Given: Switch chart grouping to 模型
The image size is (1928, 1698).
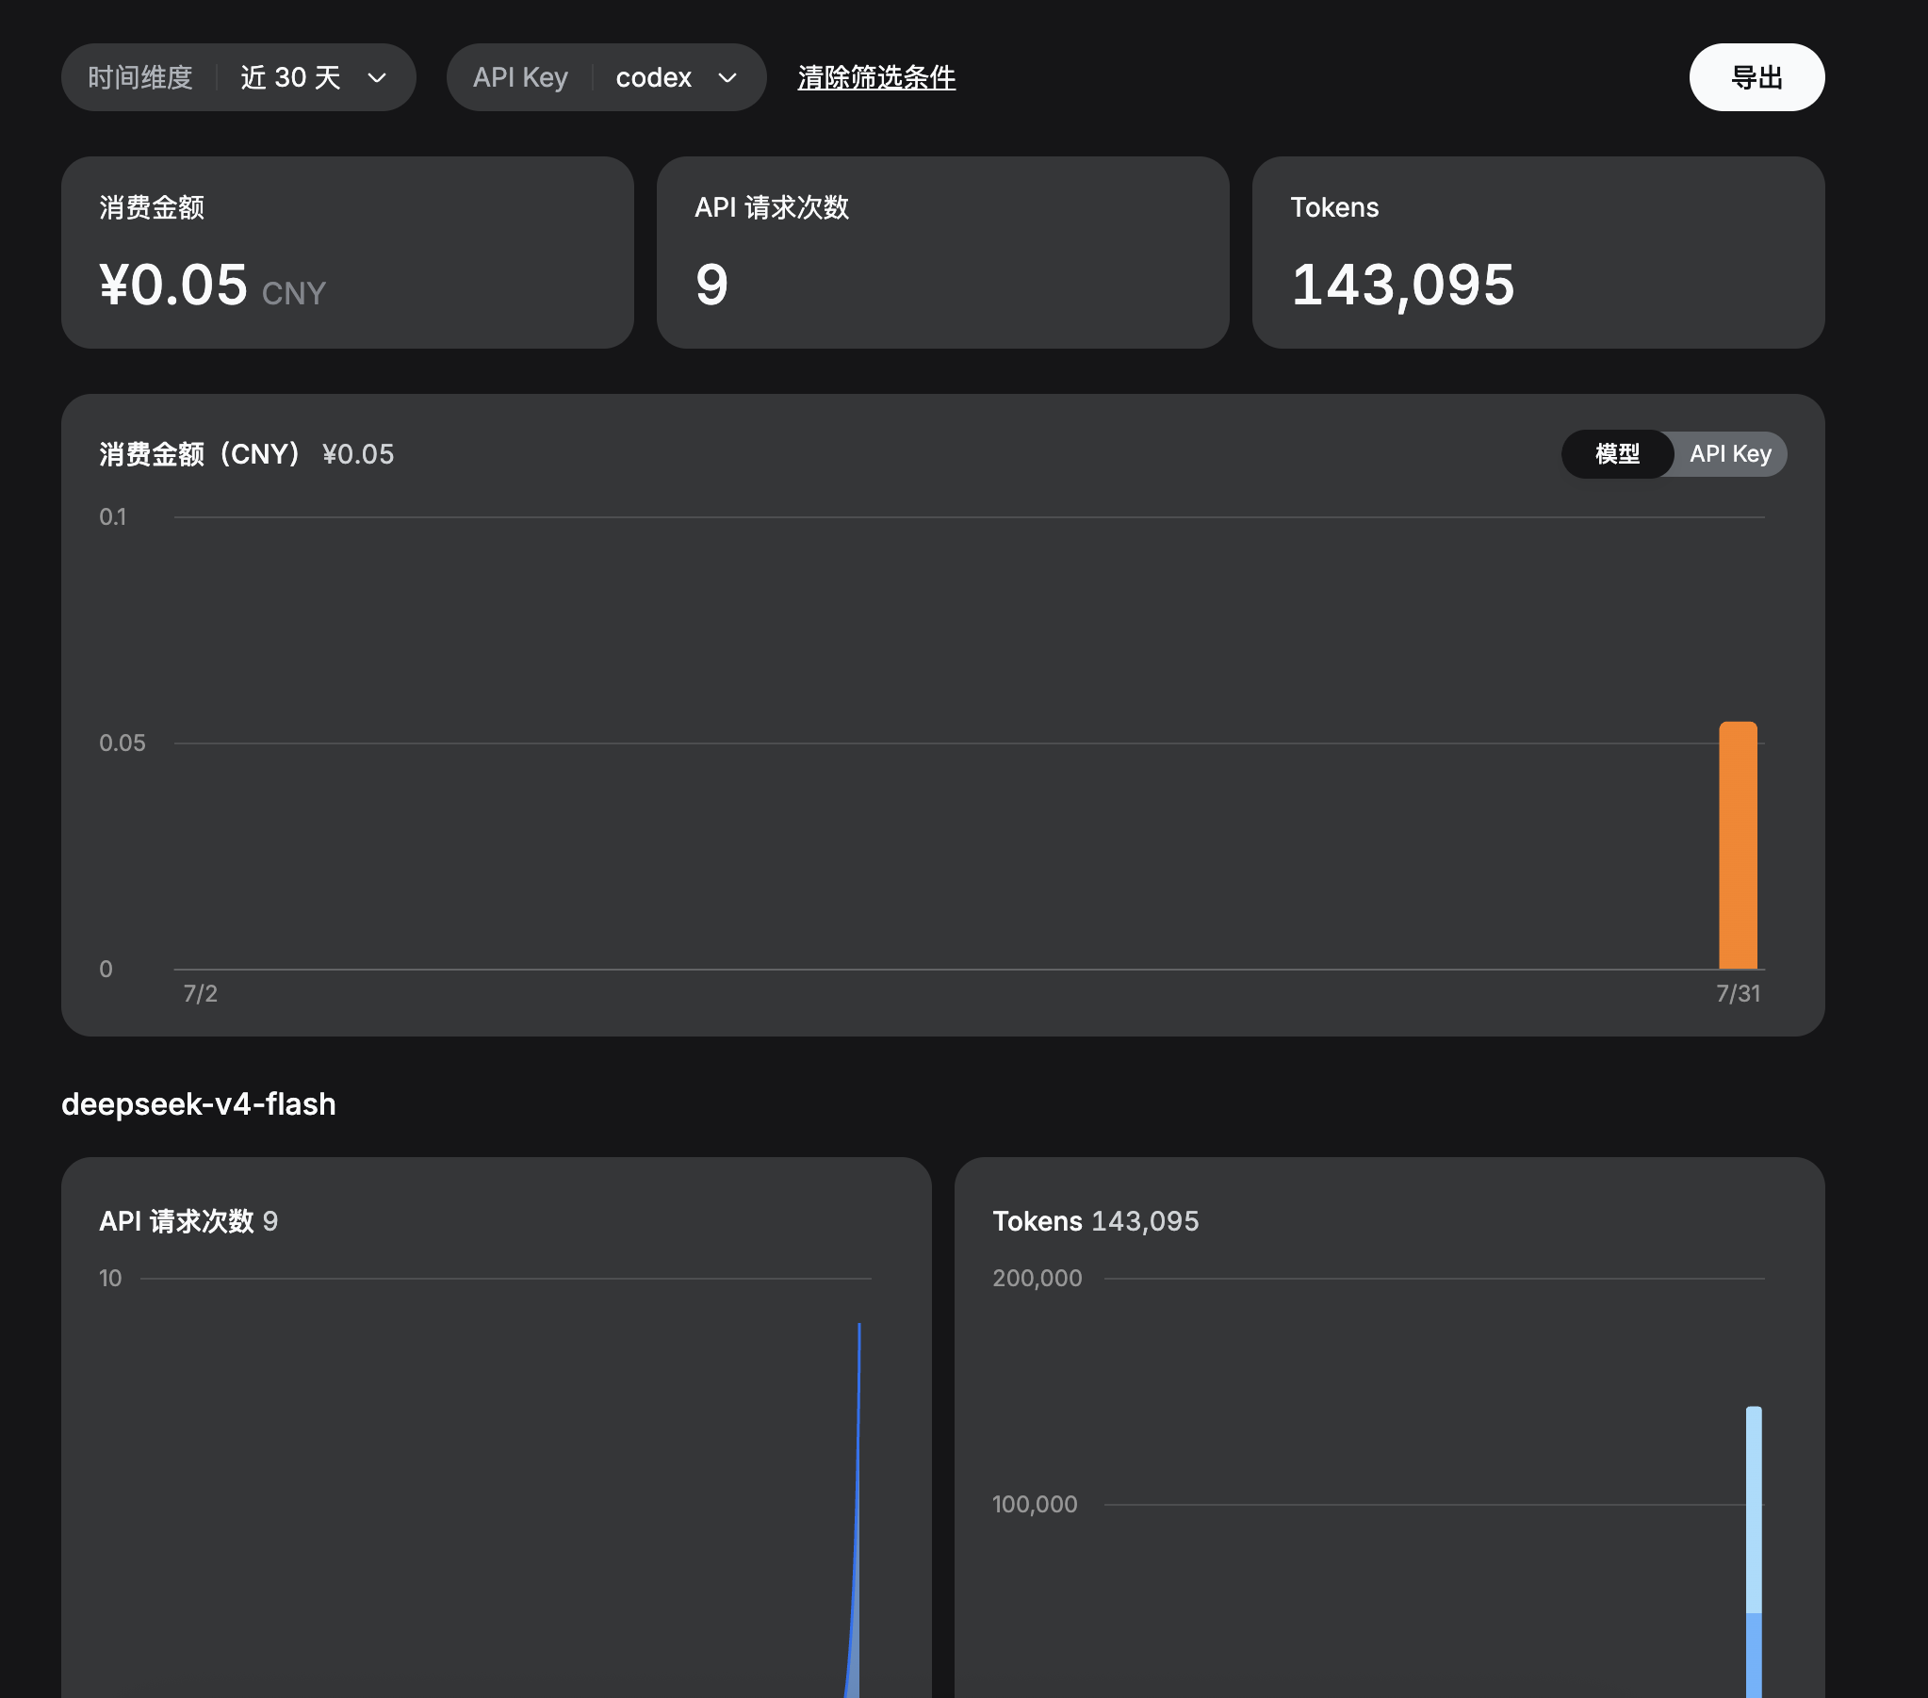Looking at the screenshot, I should coord(1618,454).
